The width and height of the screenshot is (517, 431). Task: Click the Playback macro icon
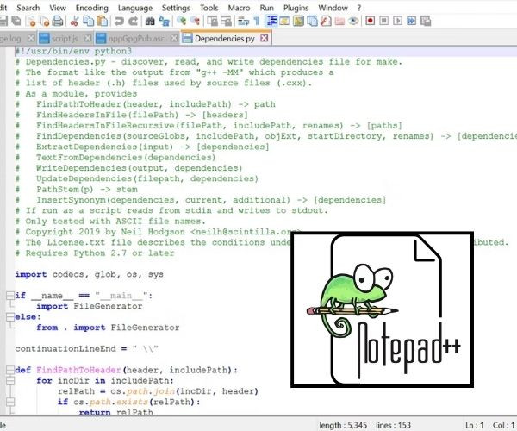coord(397,21)
